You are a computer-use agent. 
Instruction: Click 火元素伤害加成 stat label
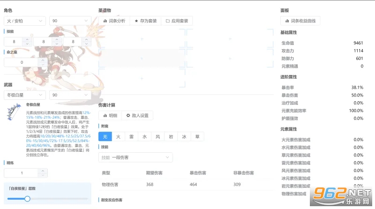tap(296, 140)
